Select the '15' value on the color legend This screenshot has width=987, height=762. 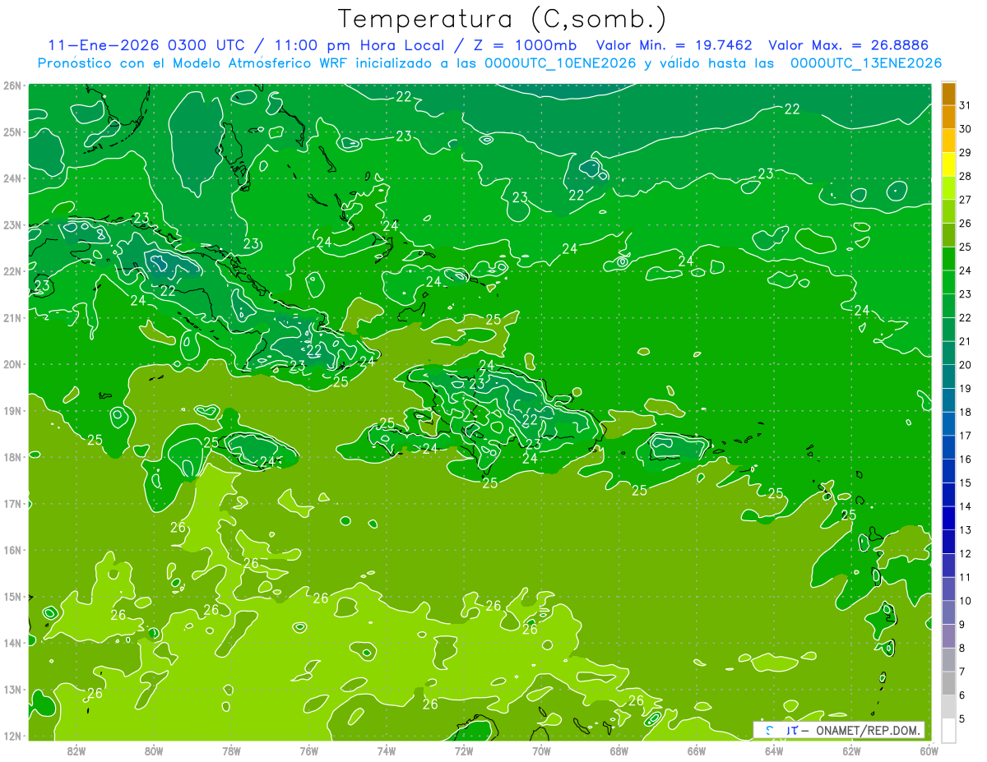965,483
